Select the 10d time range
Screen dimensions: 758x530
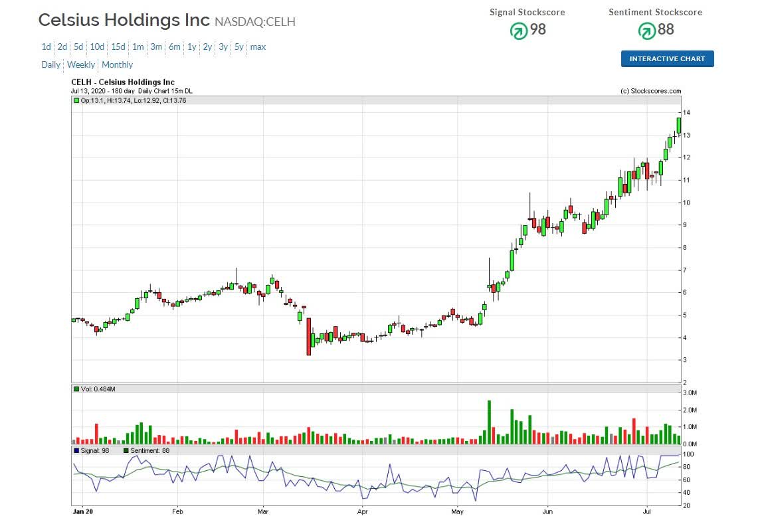[x=97, y=47]
